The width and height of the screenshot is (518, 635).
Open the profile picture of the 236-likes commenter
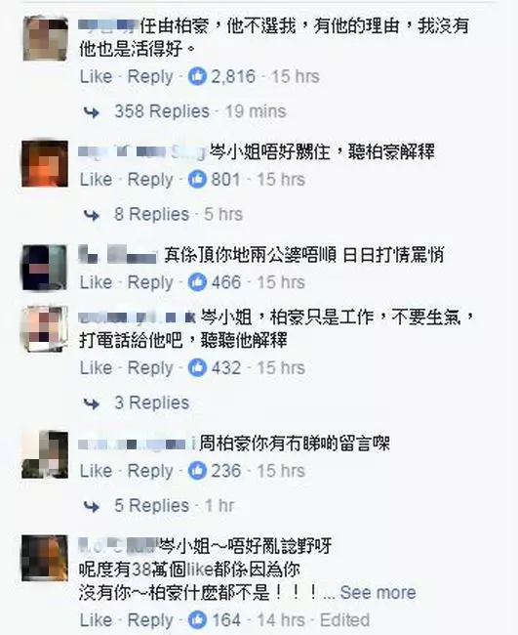(x=45, y=455)
